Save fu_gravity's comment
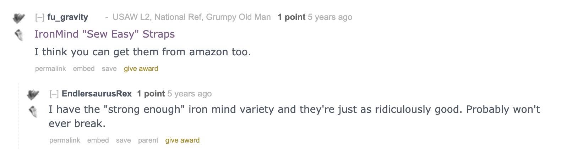Viewport: 567px width, 155px height. click(x=109, y=68)
